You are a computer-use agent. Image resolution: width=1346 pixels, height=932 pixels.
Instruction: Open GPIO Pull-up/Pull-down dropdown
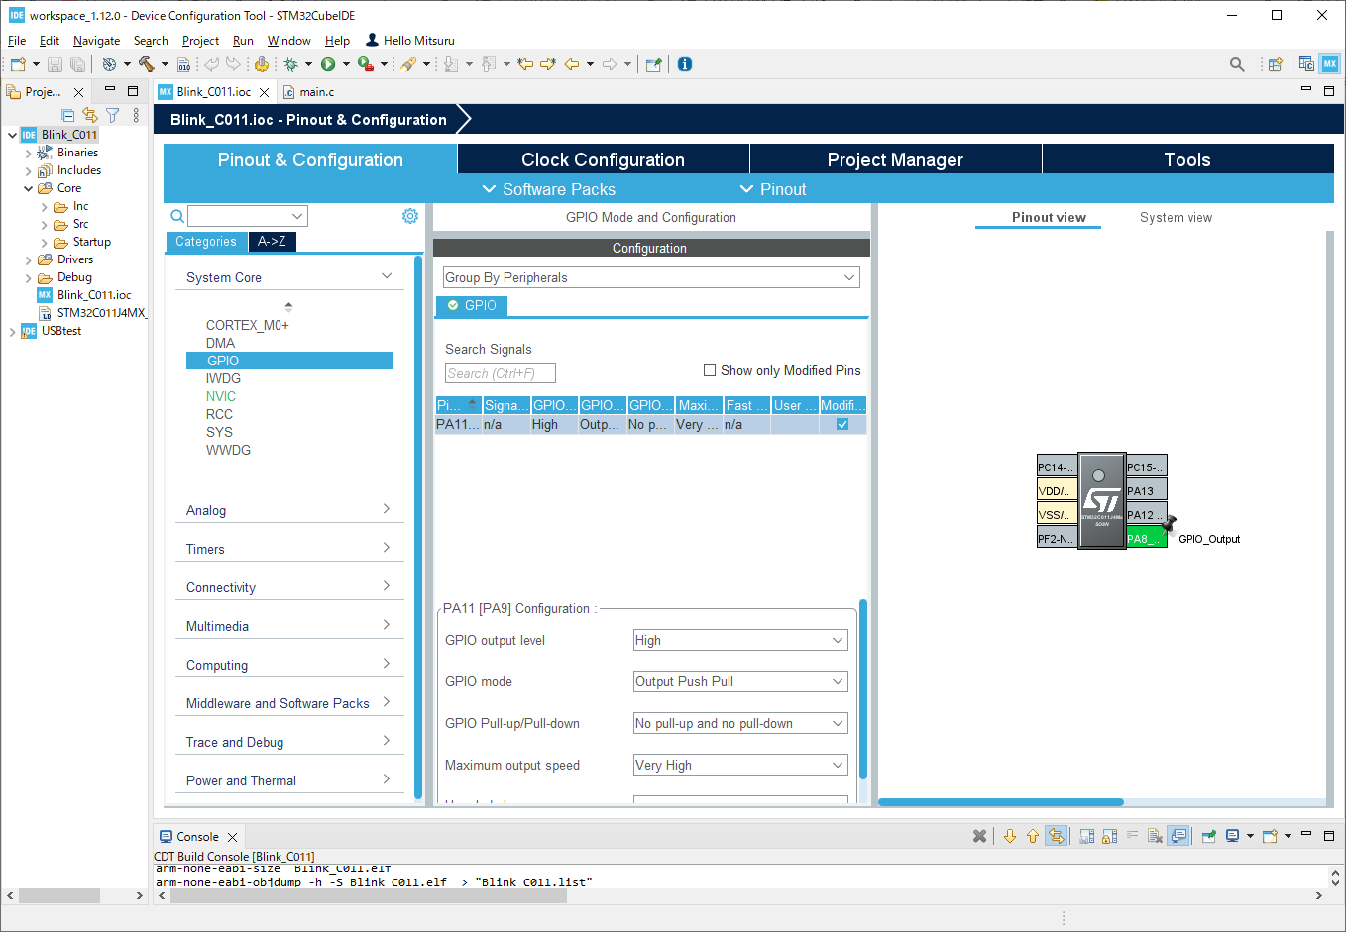click(x=740, y=723)
